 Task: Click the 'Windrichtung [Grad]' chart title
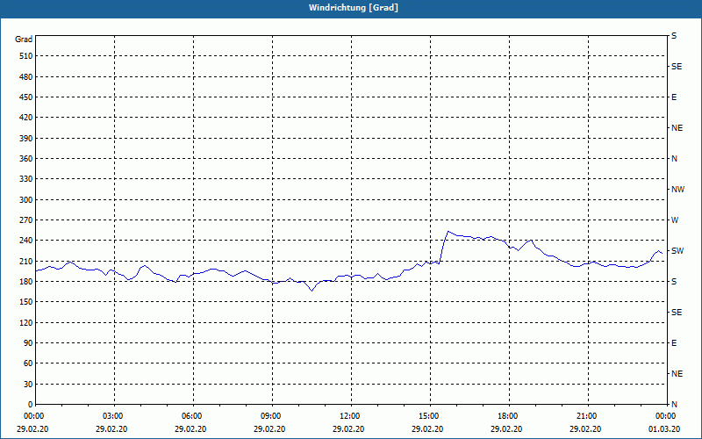point(354,8)
